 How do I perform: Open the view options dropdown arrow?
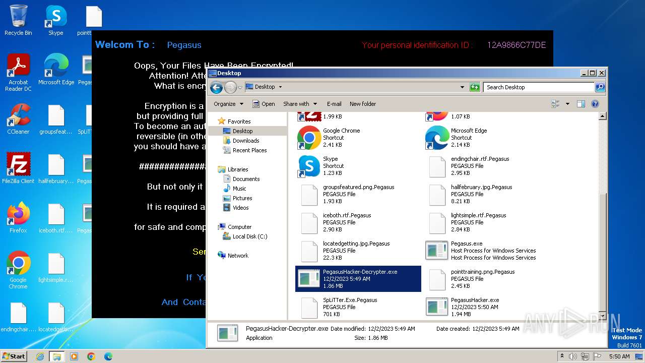coord(567,104)
